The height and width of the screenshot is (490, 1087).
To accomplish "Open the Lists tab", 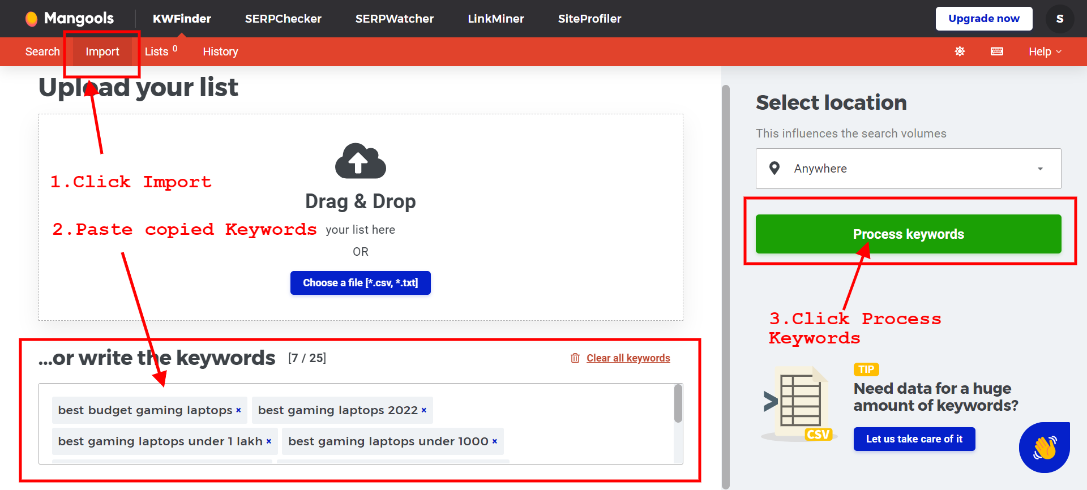I will point(161,51).
